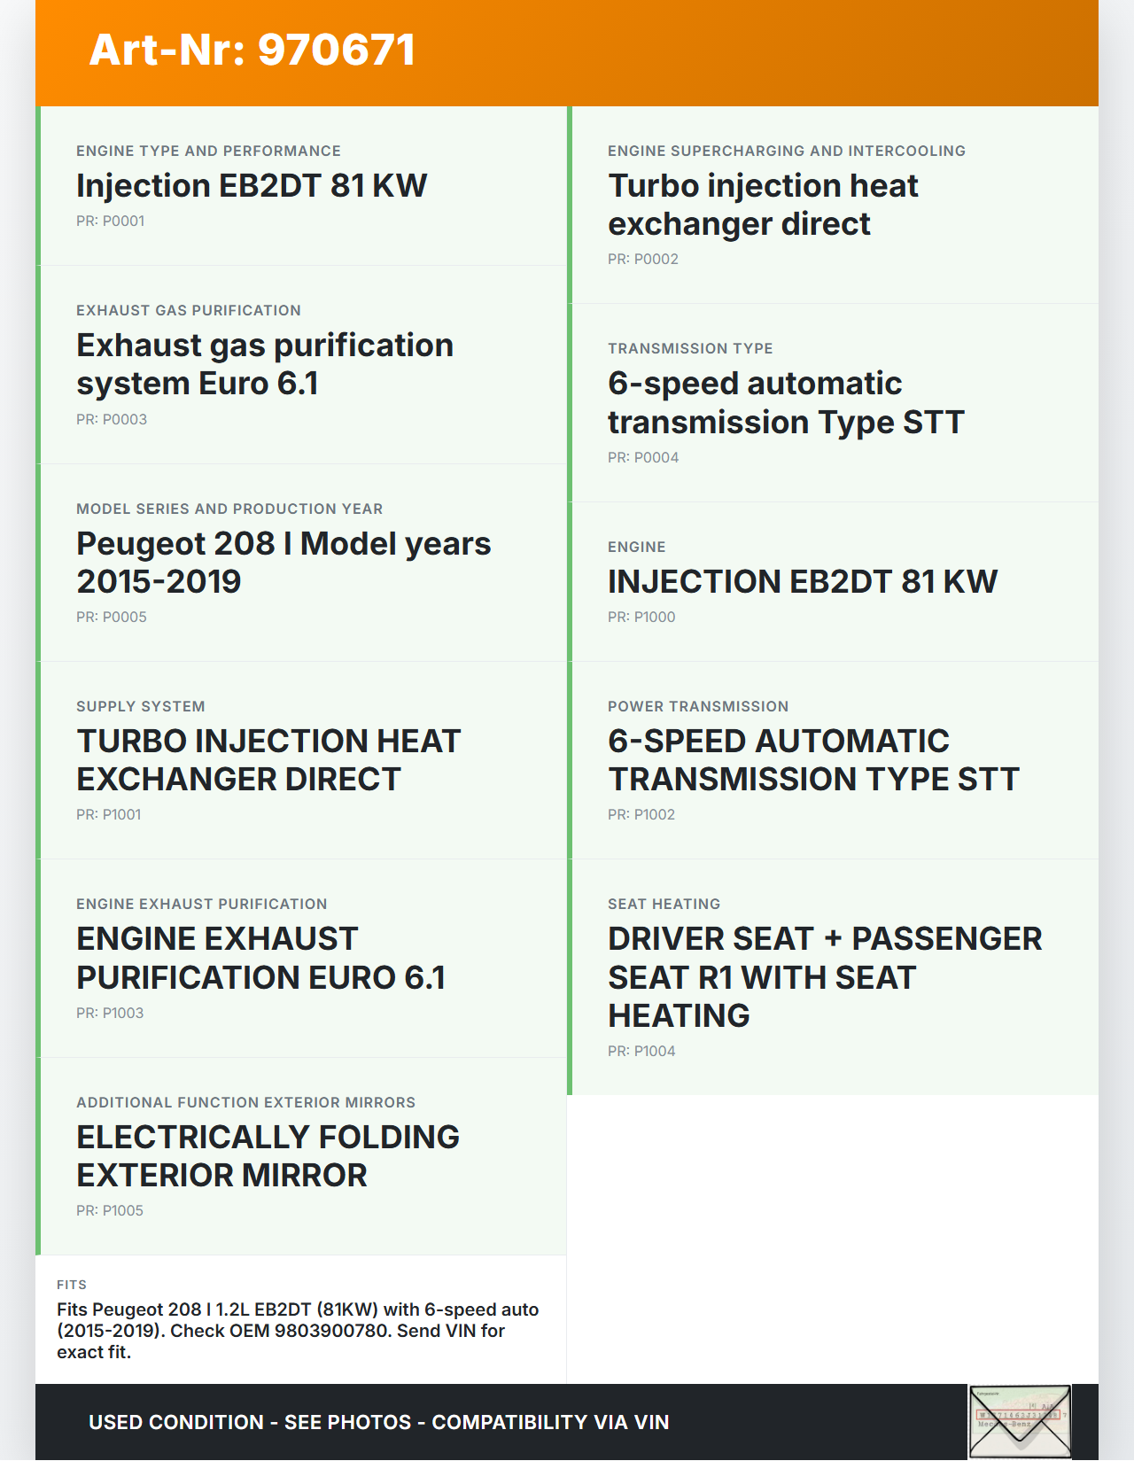
Task: Click the Art-Nr 970671 header
Action: click(x=252, y=50)
